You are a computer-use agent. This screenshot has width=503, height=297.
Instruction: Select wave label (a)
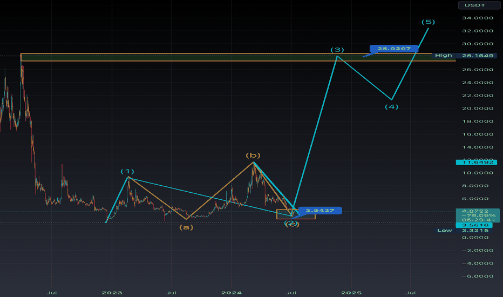point(186,227)
